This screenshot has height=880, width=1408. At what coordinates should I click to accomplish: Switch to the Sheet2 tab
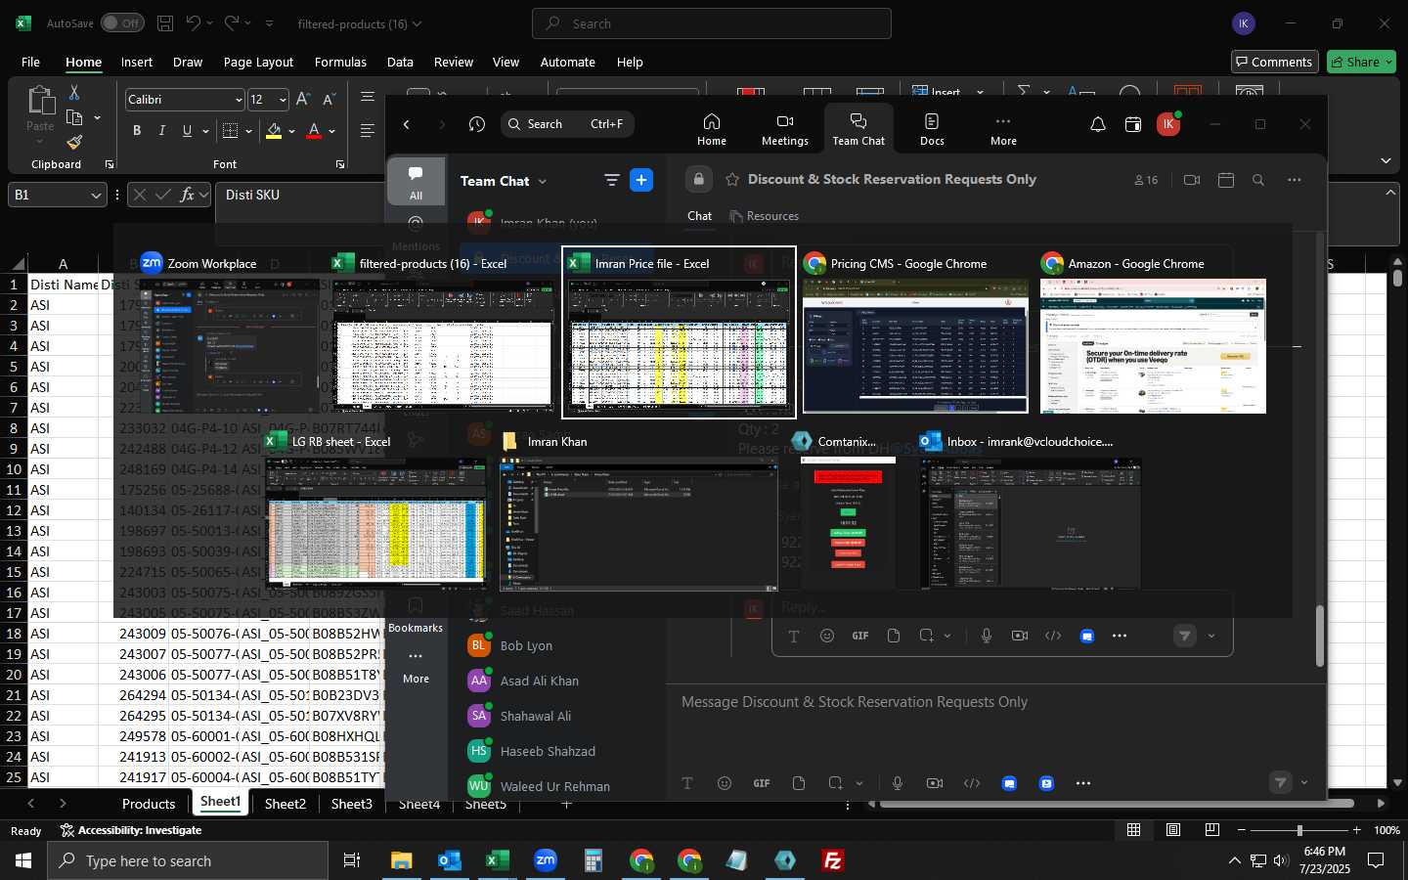tap(286, 804)
